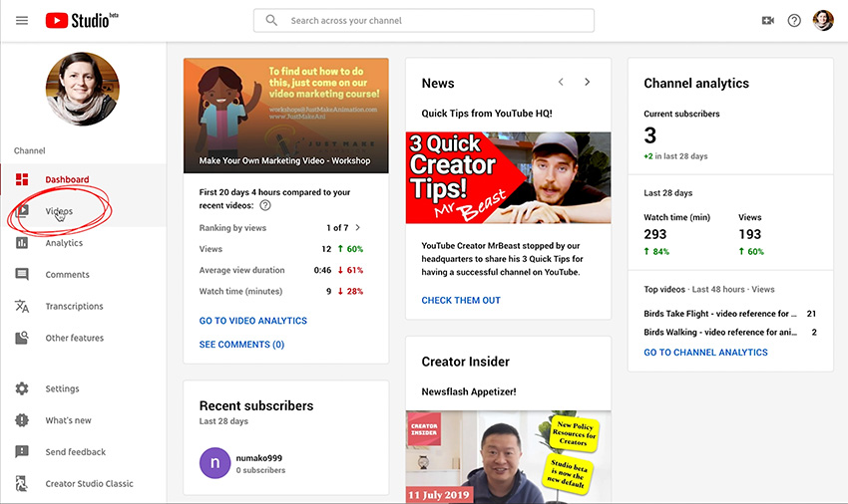
Task: Click the Creator Studio Classic exit icon
Action: [22, 483]
